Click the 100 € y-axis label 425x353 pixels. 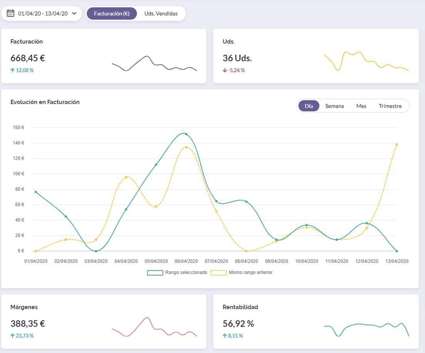click(18, 174)
